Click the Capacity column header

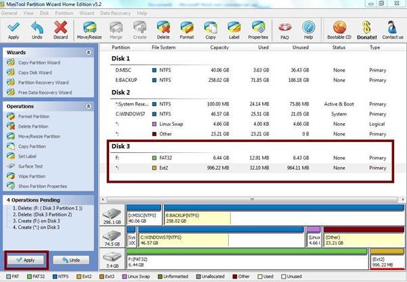(x=219, y=47)
